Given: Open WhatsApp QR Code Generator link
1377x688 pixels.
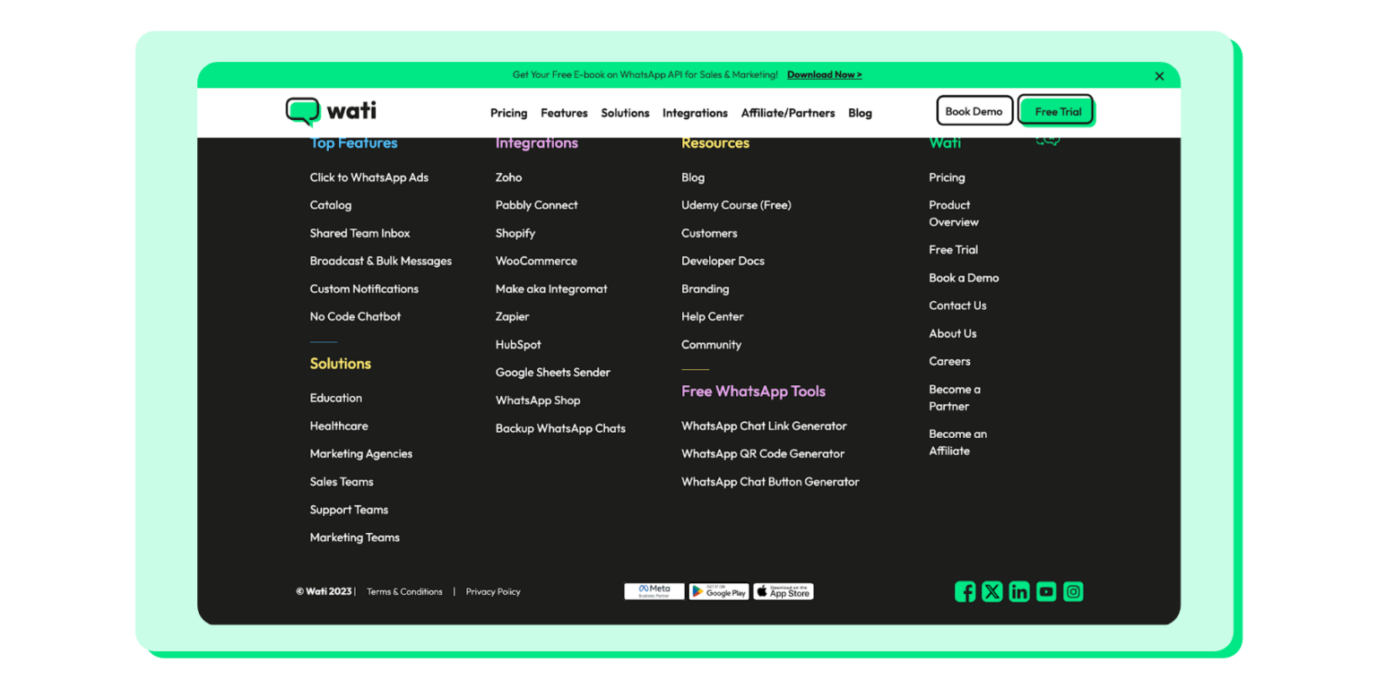Looking at the screenshot, I should [762, 454].
